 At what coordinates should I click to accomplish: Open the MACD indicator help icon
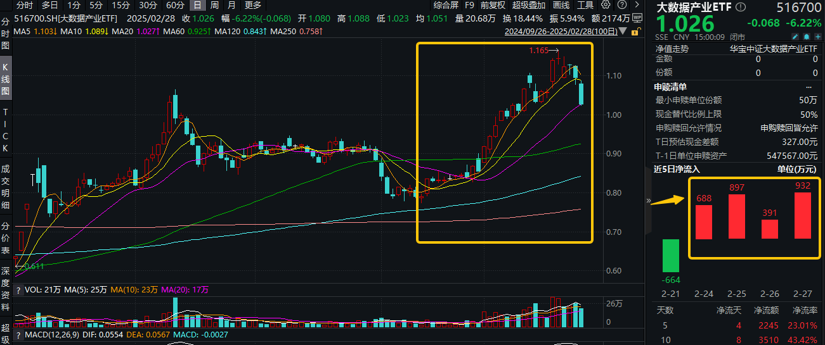pyautogui.click(x=18, y=334)
